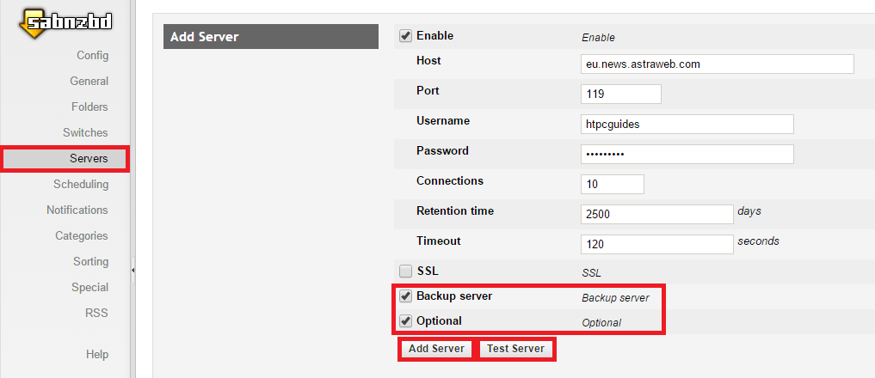Click into the Host input field
Screen dimensions: 875x378
coord(717,64)
